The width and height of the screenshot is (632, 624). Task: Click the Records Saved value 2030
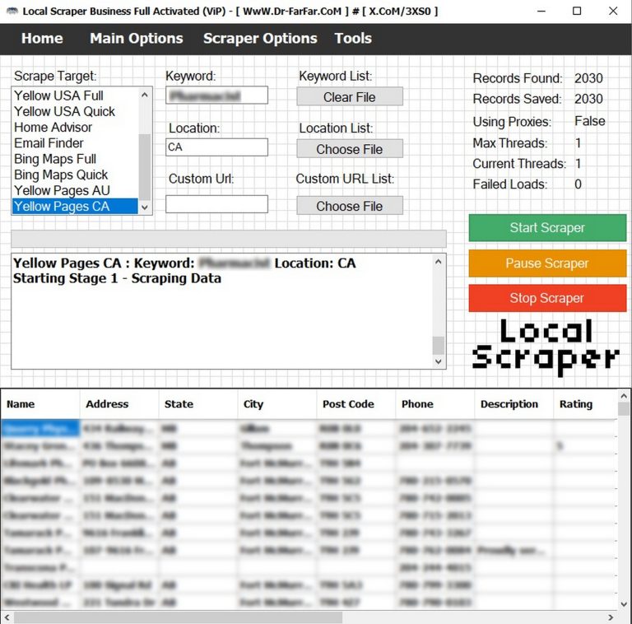click(588, 99)
